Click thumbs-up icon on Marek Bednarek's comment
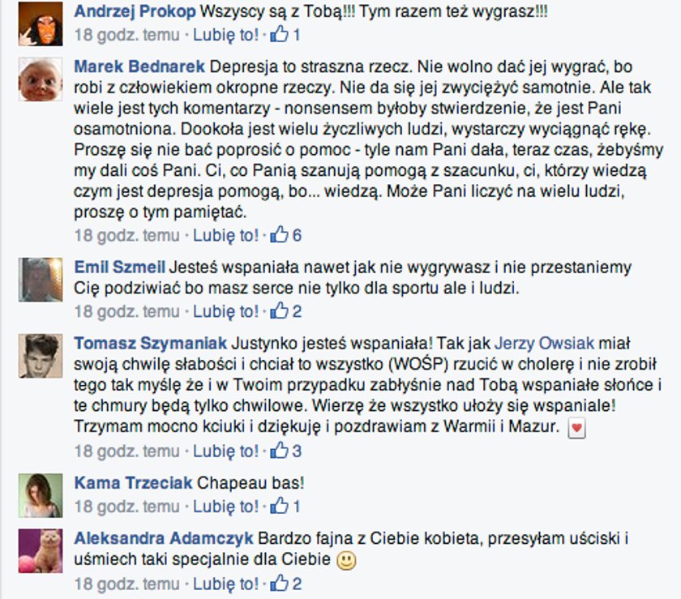The width and height of the screenshot is (681, 599). click(x=279, y=234)
